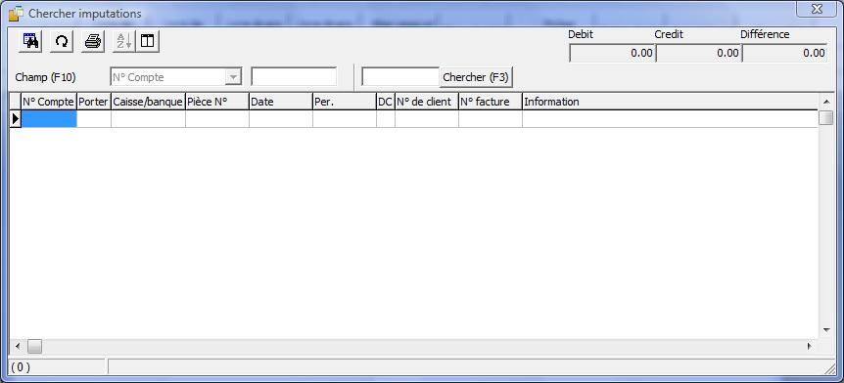Viewport: 844px width, 383px height.
Task: Click the horizontal scrollbar right arrow
Action: [810, 347]
